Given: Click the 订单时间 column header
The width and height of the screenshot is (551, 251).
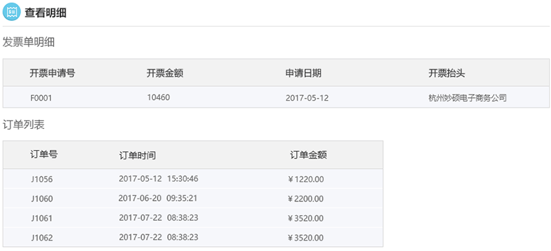Looking at the screenshot, I should coord(137,155).
